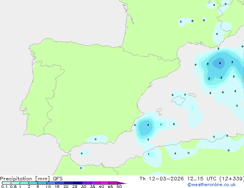Click the "40" legend scale label
244x188 pixels.
tap(101, 186)
